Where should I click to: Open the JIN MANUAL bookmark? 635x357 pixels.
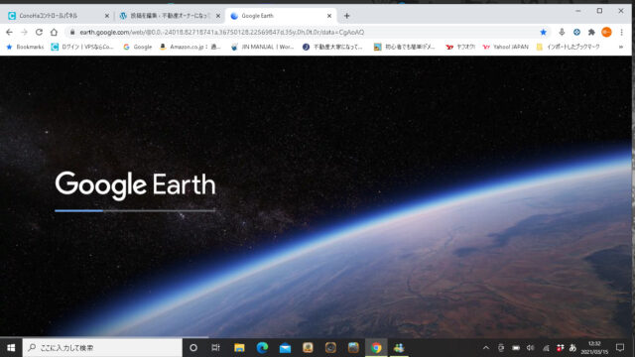click(262, 47)
